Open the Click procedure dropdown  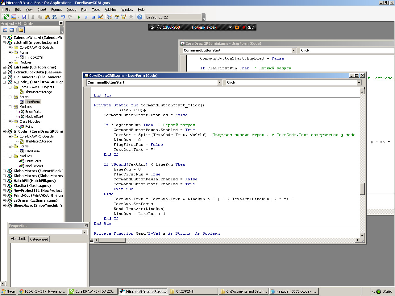[359, 83]
